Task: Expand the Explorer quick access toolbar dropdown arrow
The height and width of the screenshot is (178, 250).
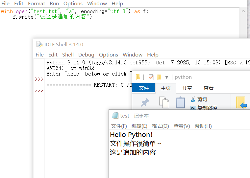Action: [x=167, y=78]
